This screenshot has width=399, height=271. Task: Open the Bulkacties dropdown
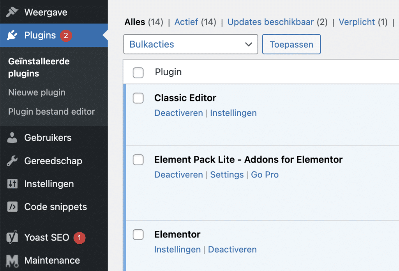[191, 44]
